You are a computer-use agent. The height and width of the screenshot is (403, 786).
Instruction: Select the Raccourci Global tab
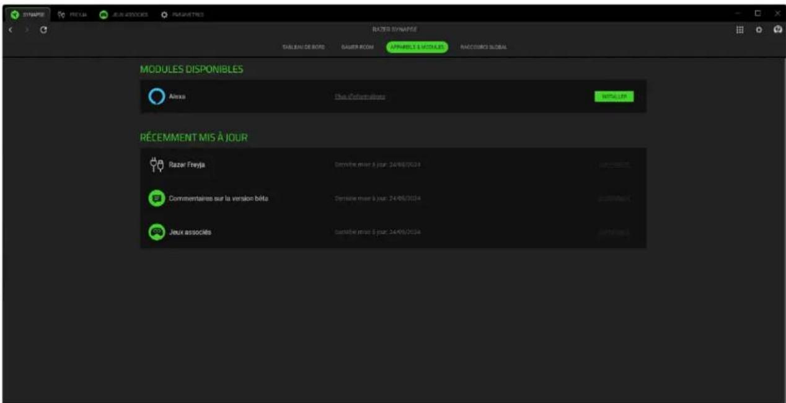pos(484,47)
